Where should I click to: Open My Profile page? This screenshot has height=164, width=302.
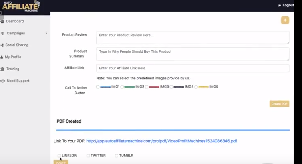[x=13, y=57]
